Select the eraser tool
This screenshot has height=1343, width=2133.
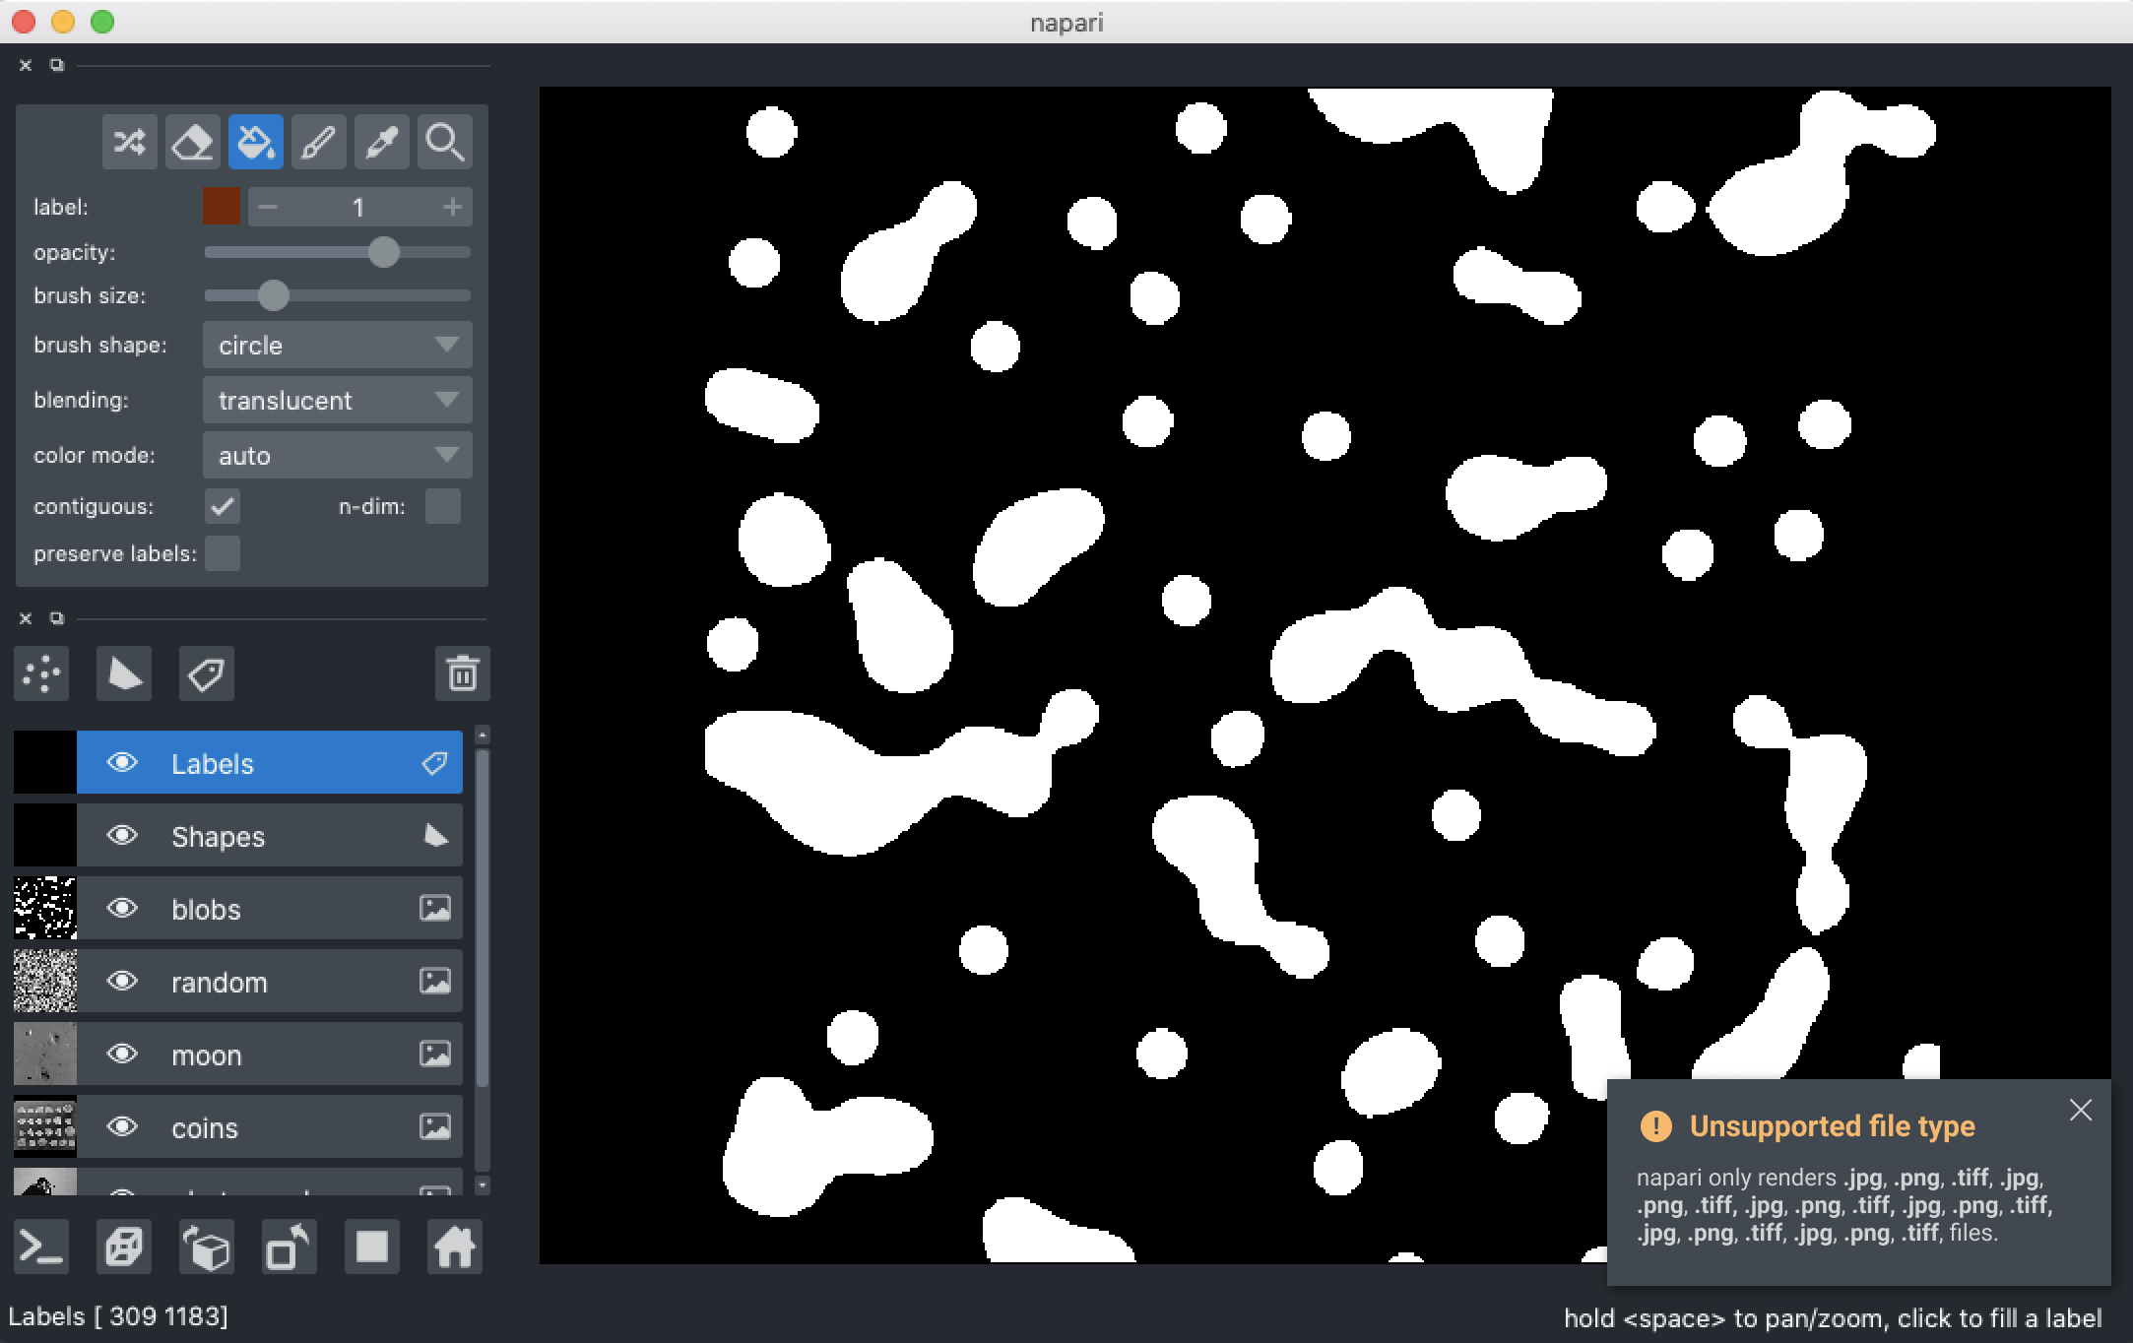[x=192, y=143]
